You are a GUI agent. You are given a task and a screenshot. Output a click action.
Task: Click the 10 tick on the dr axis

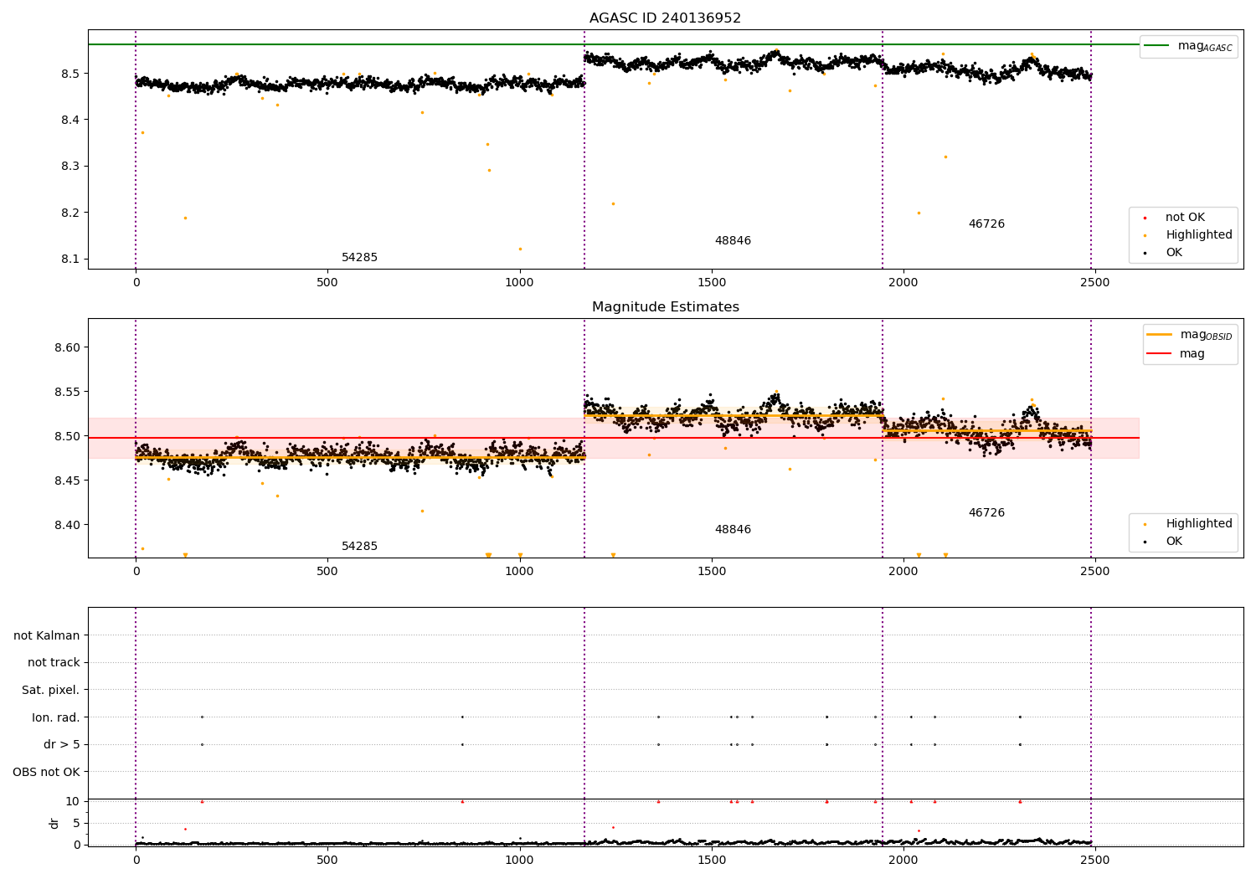tap(73, 801)
